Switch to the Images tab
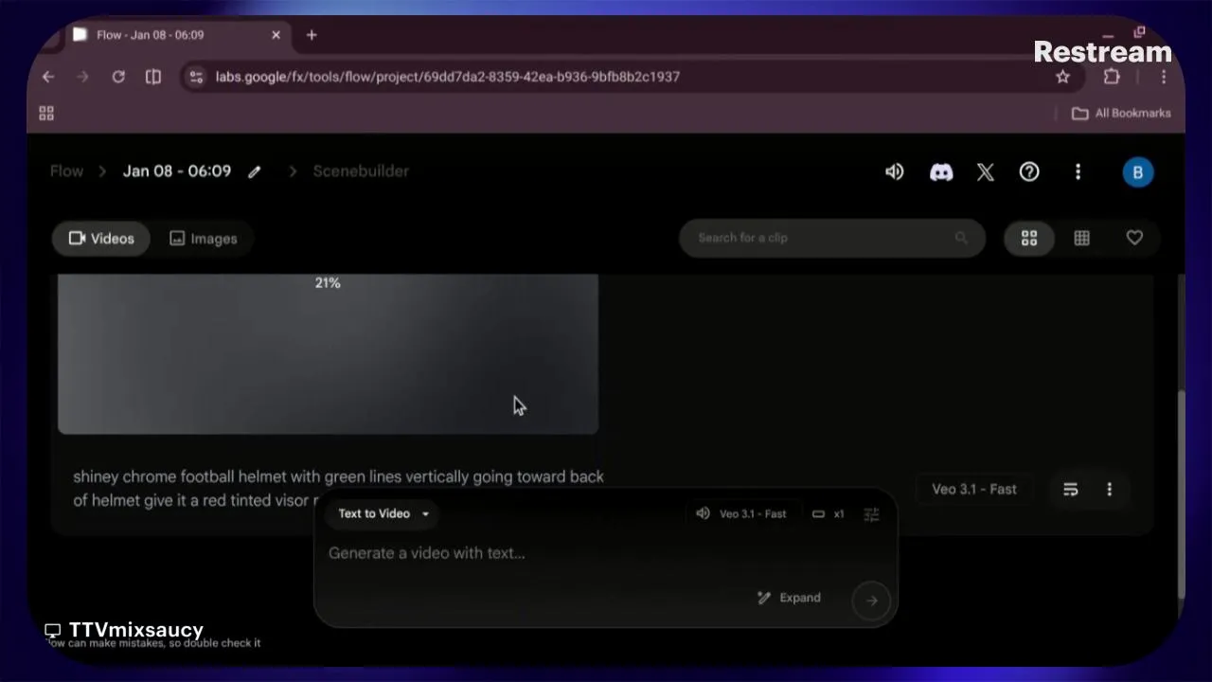The width and height of the screenshot is (1212, 682). tap(204, 239)
